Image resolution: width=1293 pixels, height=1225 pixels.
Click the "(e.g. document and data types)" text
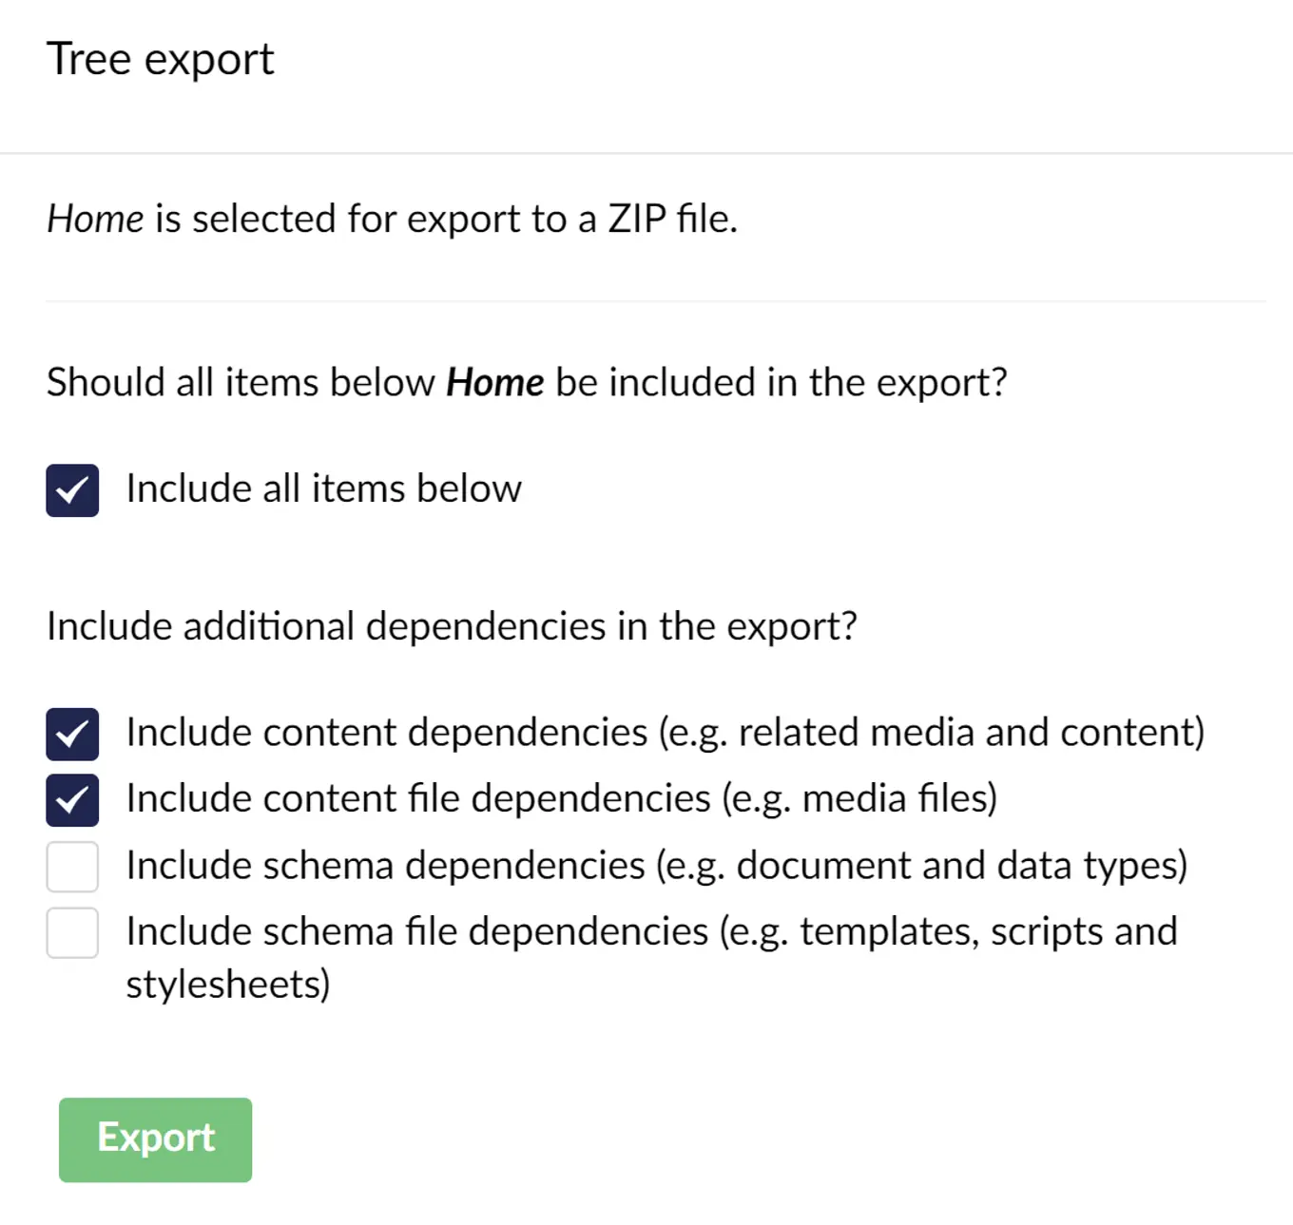click(921, 866)
